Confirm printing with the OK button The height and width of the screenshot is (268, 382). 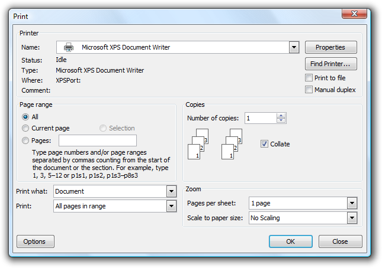(291, 241)
